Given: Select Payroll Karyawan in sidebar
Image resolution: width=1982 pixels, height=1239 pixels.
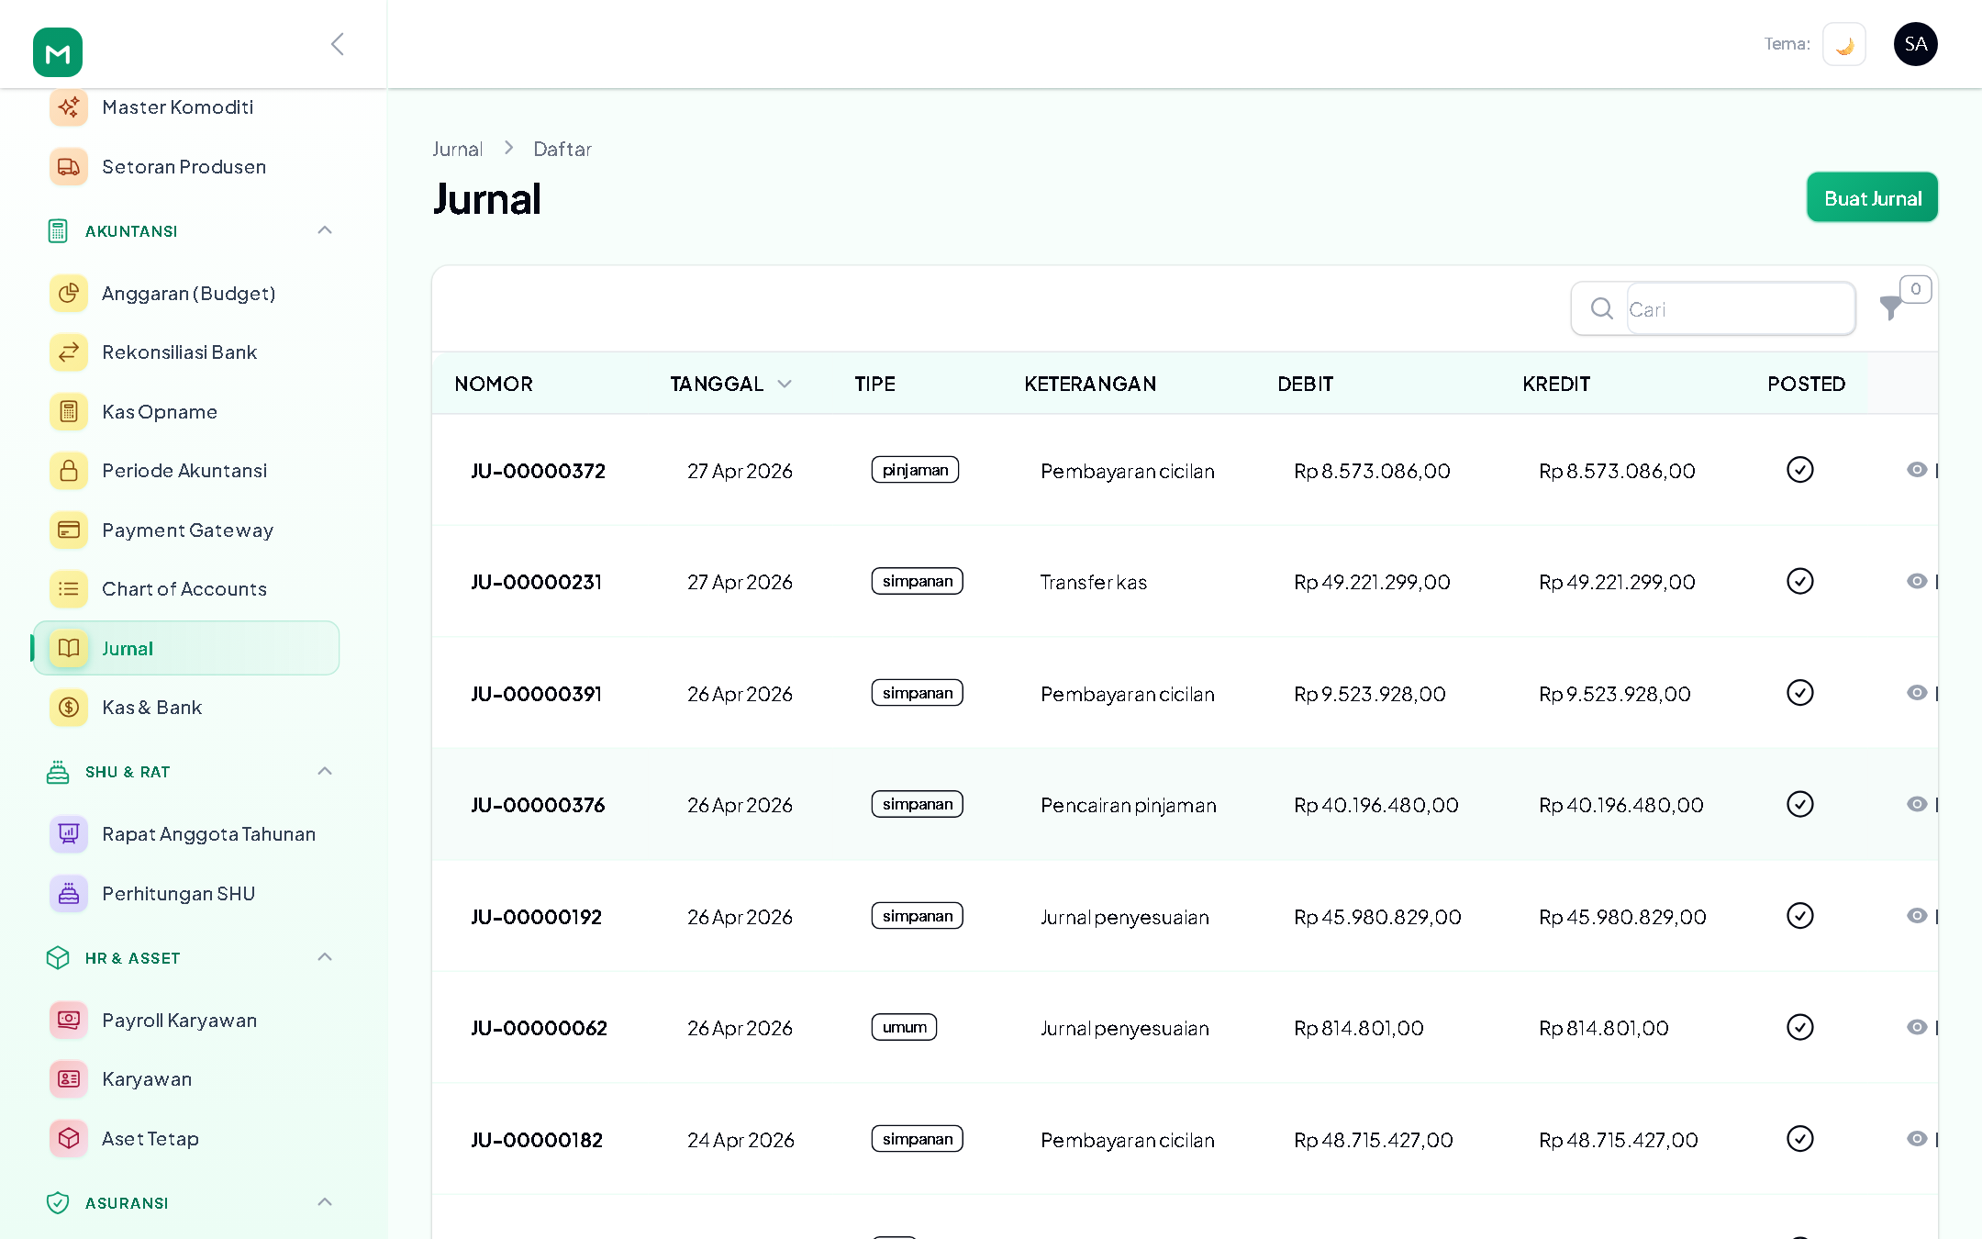Looking at the screenshot, I should pyautogui.click(x=186, y=1021).
